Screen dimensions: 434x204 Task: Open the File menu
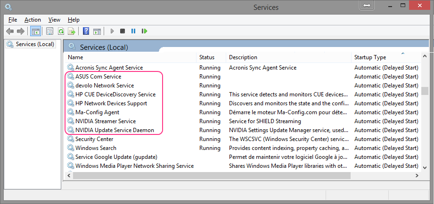(13, 20)
